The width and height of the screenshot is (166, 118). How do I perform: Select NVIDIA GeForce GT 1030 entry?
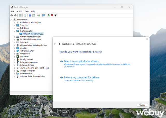(33, 34)
